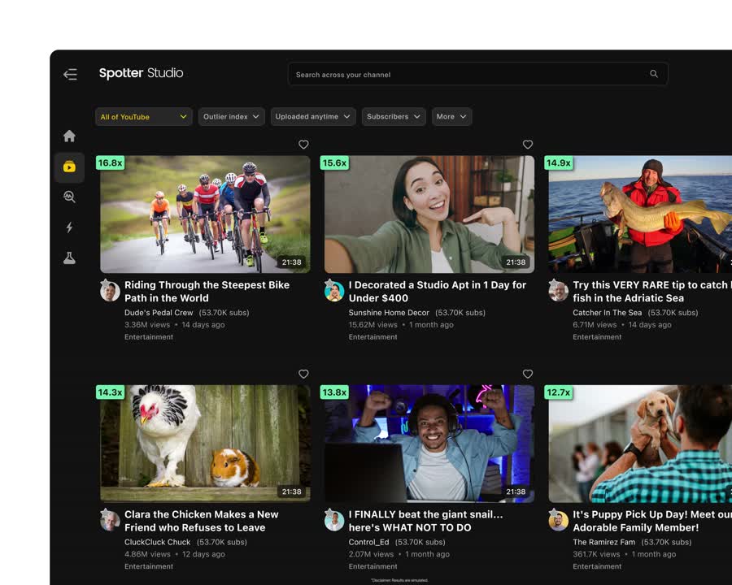Favorite the Studio Apt decorating video with heart
Screen dimensions: 732x585
528,145
